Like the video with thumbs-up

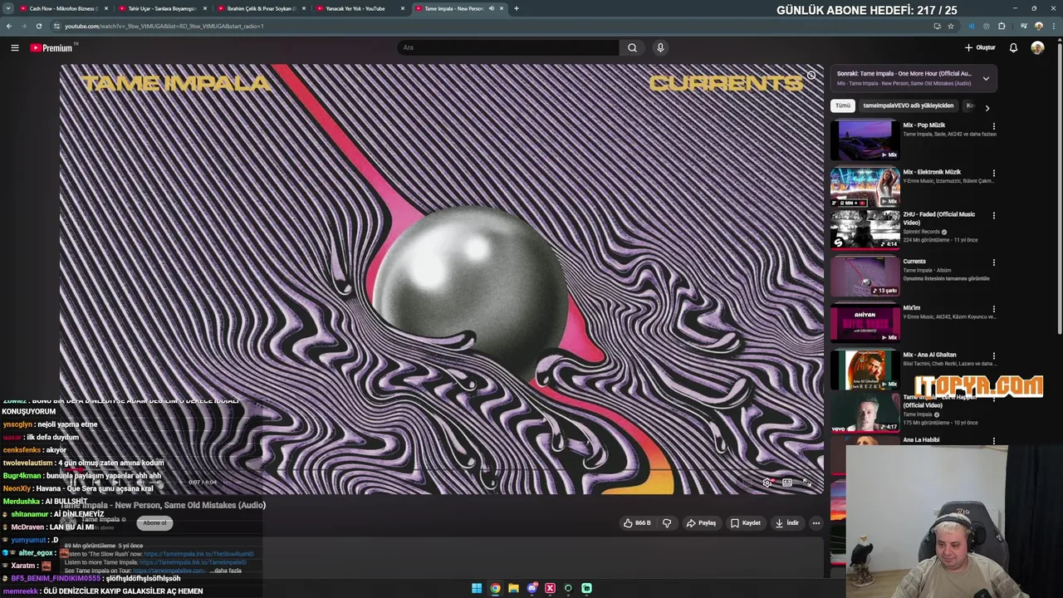[637, 523]
